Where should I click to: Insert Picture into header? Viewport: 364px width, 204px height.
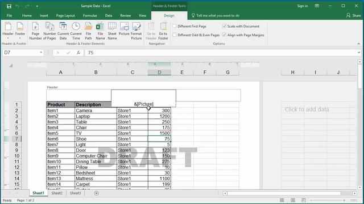124,29
